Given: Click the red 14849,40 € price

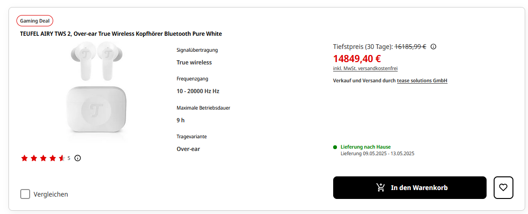Looking at the screenshot, I should pos(357,58).
